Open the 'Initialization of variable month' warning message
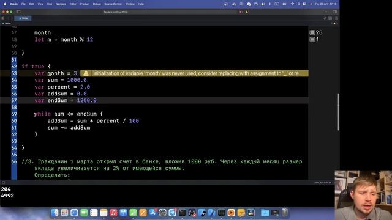Image resolution: width=392 pixels, height=220 pixels. [x=197, y=73]
